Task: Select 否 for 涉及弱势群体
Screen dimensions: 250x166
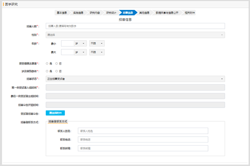Action: [56, 71]
